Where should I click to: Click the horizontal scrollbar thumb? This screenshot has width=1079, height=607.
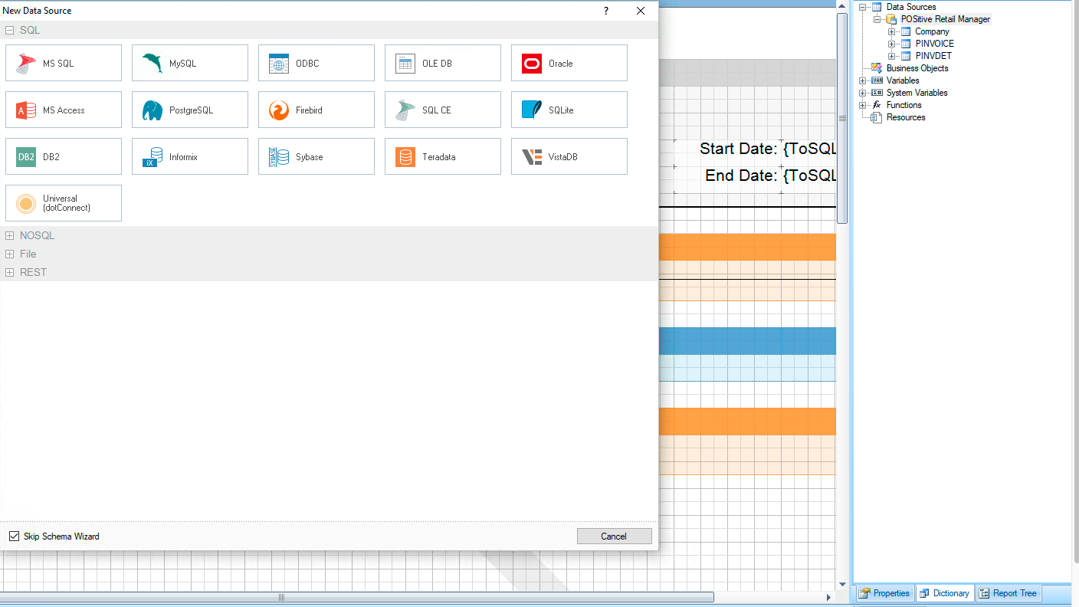point(357,597)
